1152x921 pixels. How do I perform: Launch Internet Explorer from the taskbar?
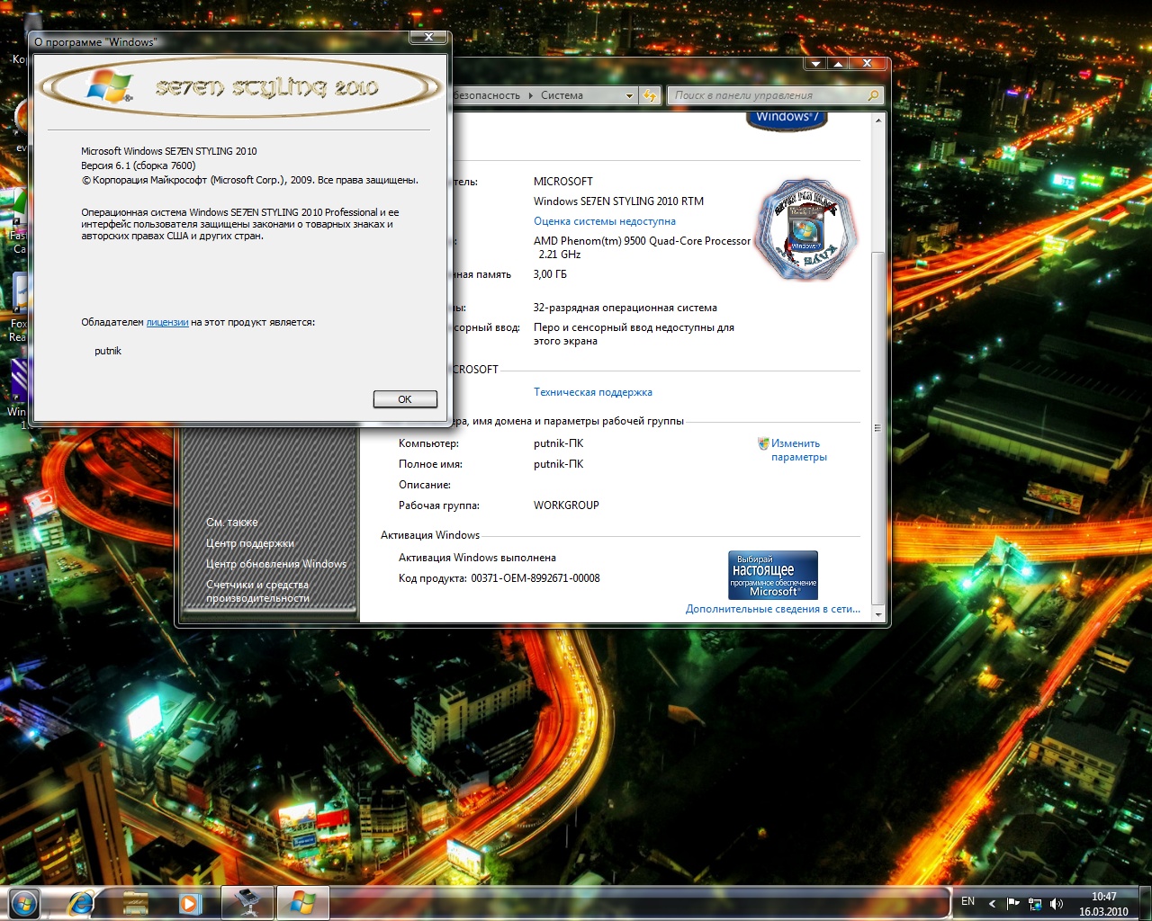pos(81,902)
